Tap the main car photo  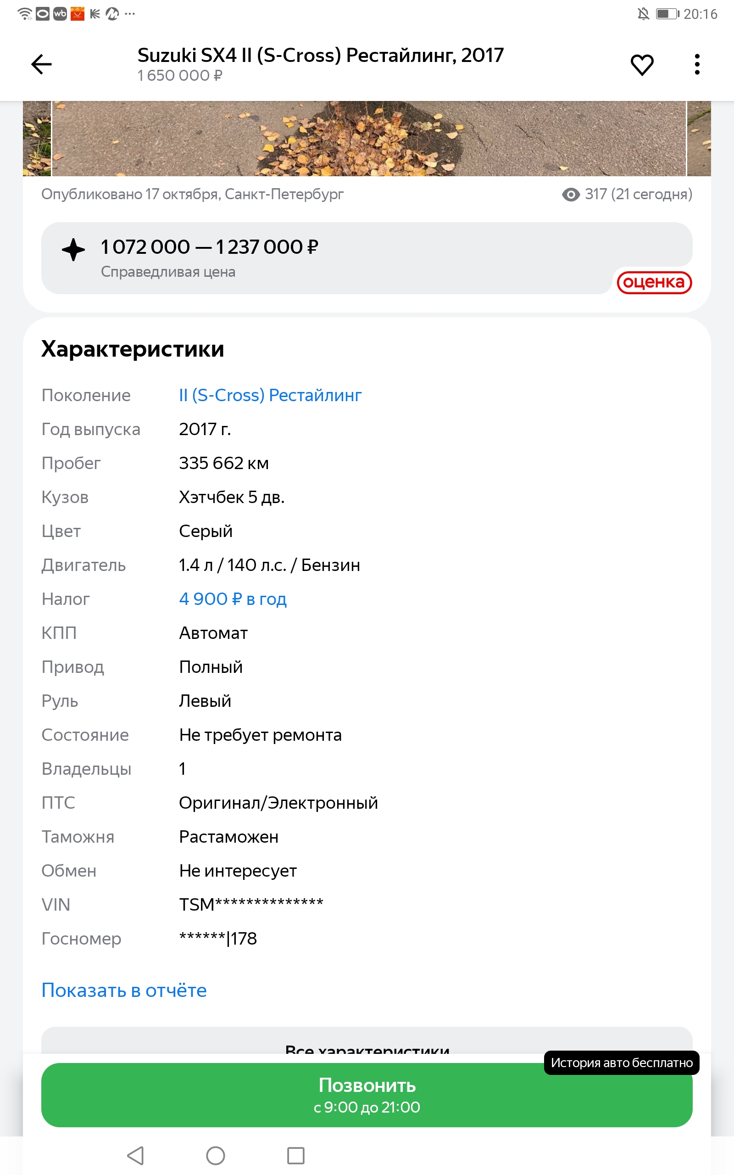[x=368, y=139]
